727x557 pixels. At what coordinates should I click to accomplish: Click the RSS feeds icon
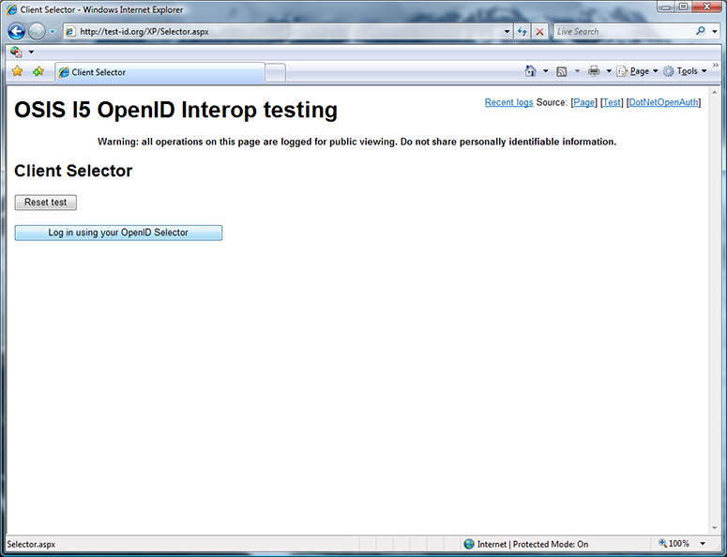pos(561,71)
